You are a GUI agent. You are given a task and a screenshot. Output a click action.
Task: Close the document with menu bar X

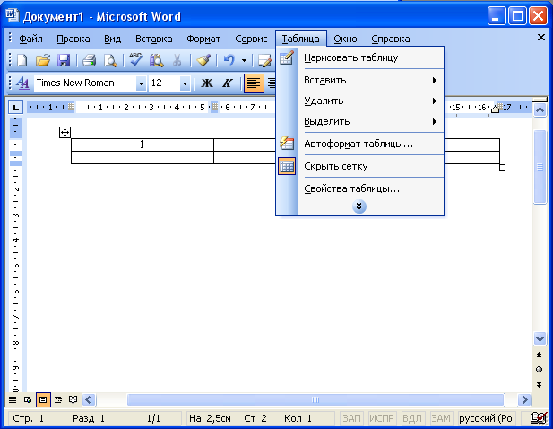(541, 37)
